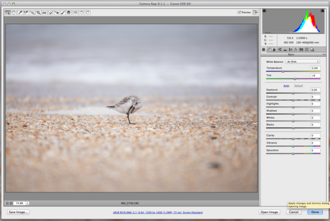The width and height of the screenshot is (330, 221).
Task: Toggle full screen mode icon
Action: pyautogui.click(x=256, y=12)
